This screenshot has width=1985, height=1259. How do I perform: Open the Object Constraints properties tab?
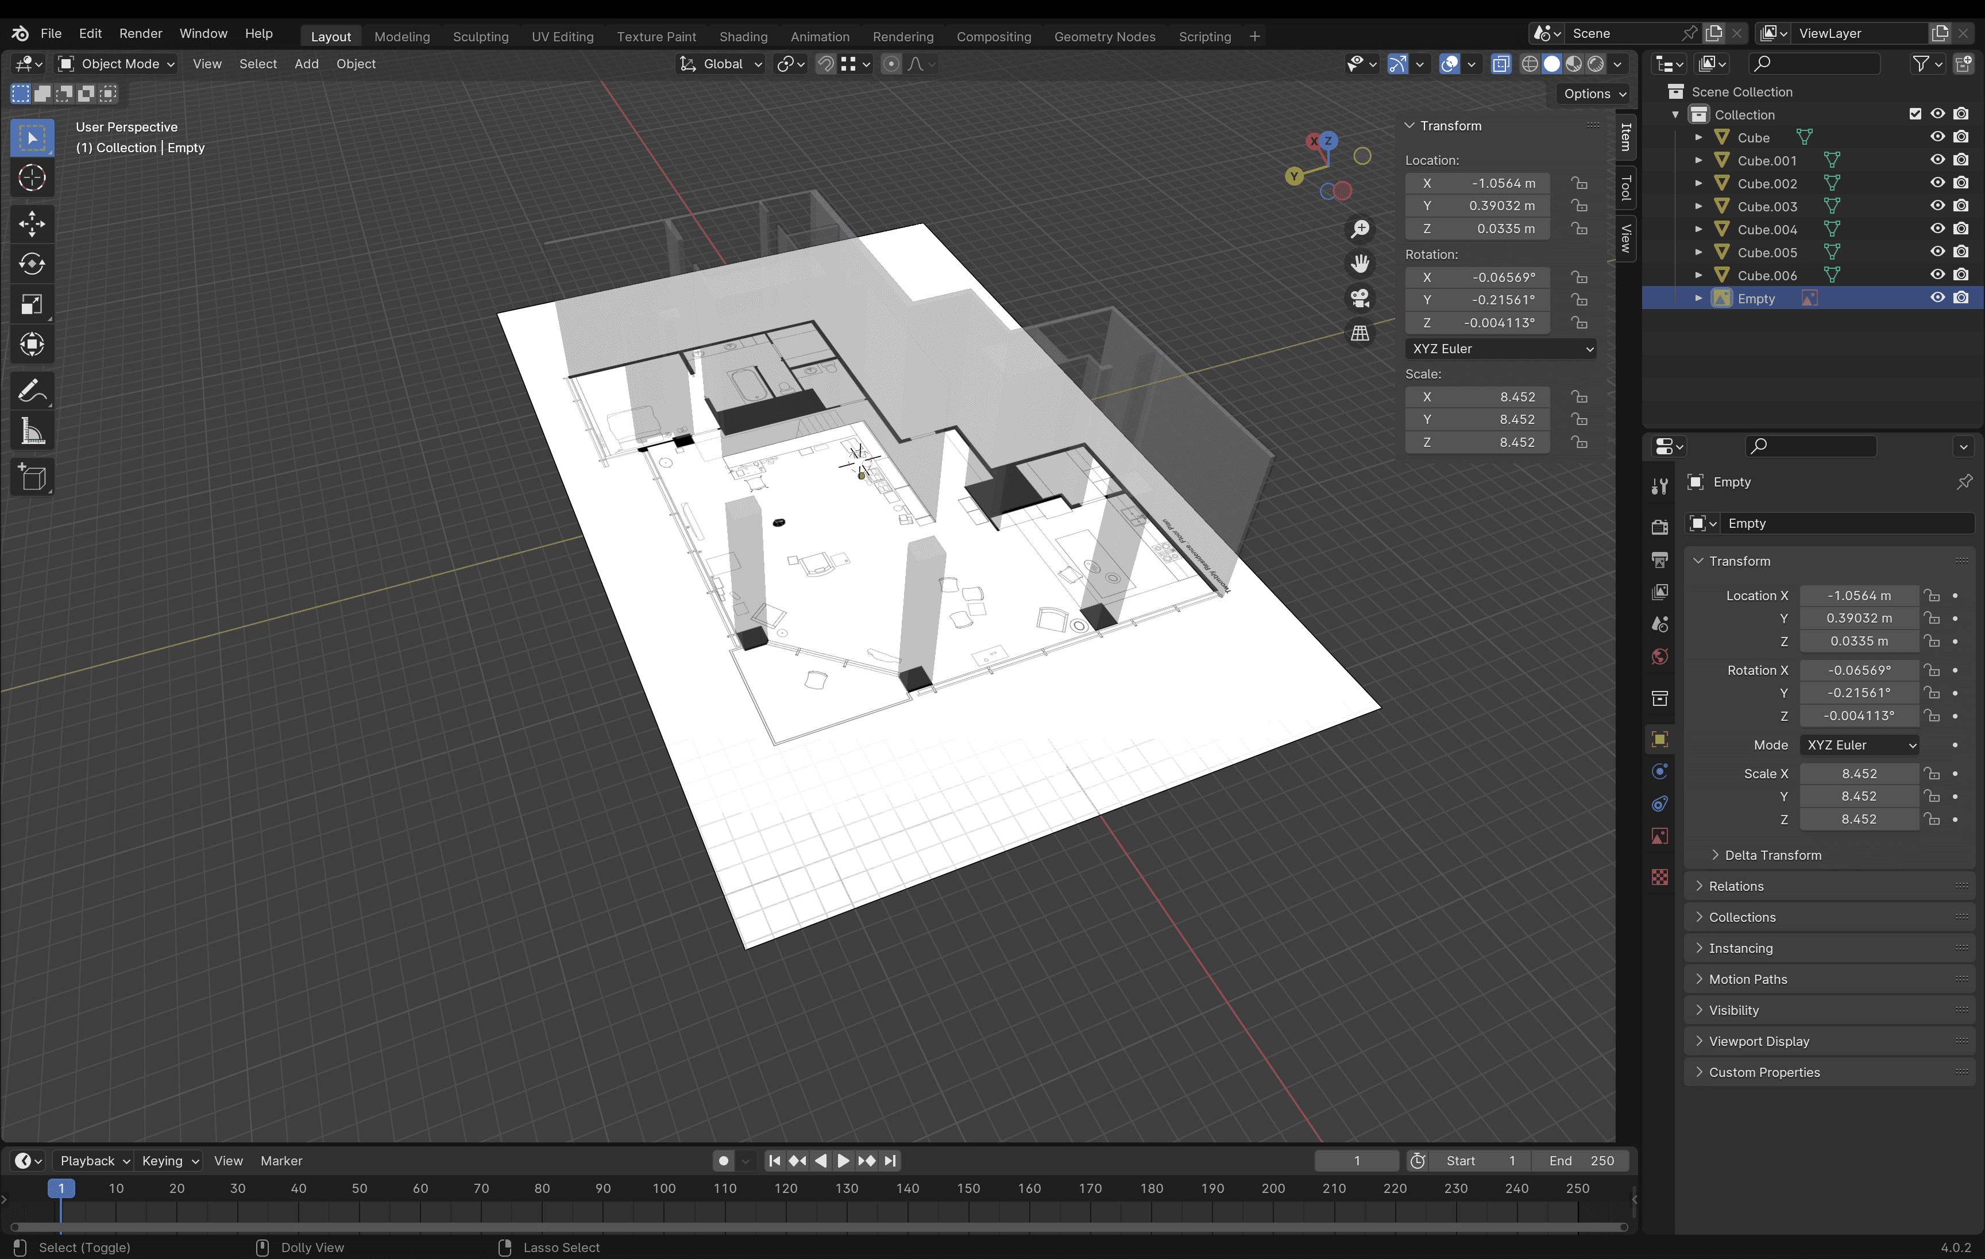(x=1659, y=803)
